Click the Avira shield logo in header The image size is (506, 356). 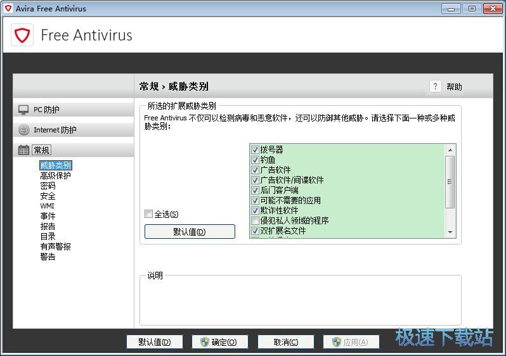click(22, 35)
